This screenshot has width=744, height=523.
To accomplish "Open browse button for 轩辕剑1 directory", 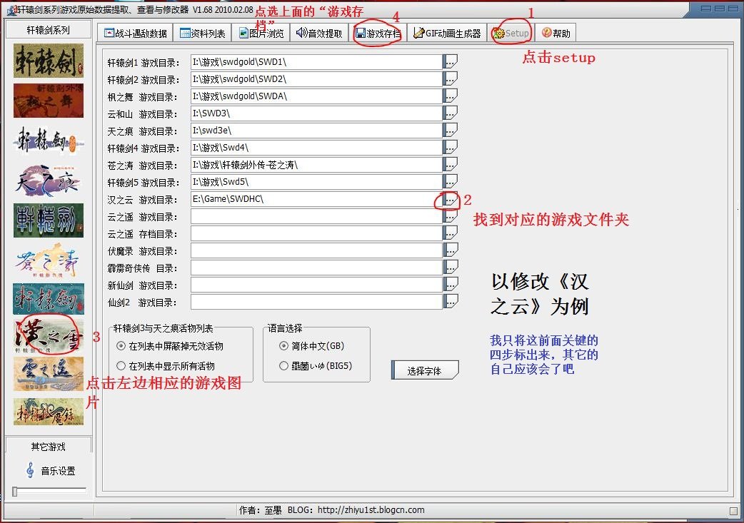I will pyautogui.click(x=450, y=62).
